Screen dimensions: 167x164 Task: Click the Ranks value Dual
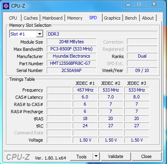coord(142,56)
